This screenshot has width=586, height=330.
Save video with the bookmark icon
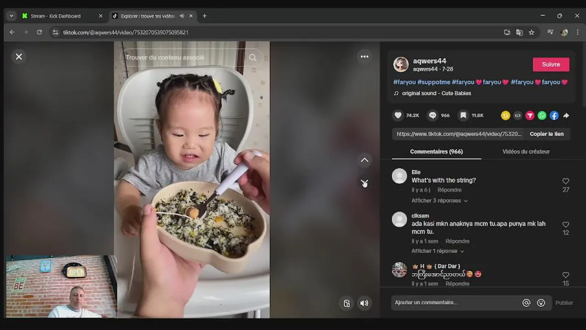(x=463, y=115)
